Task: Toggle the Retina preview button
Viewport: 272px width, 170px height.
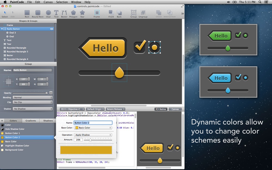Action: (161, 109)
